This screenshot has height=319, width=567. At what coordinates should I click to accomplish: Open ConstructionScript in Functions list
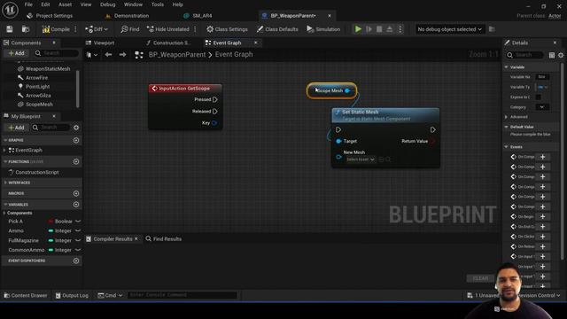(37, 172)
